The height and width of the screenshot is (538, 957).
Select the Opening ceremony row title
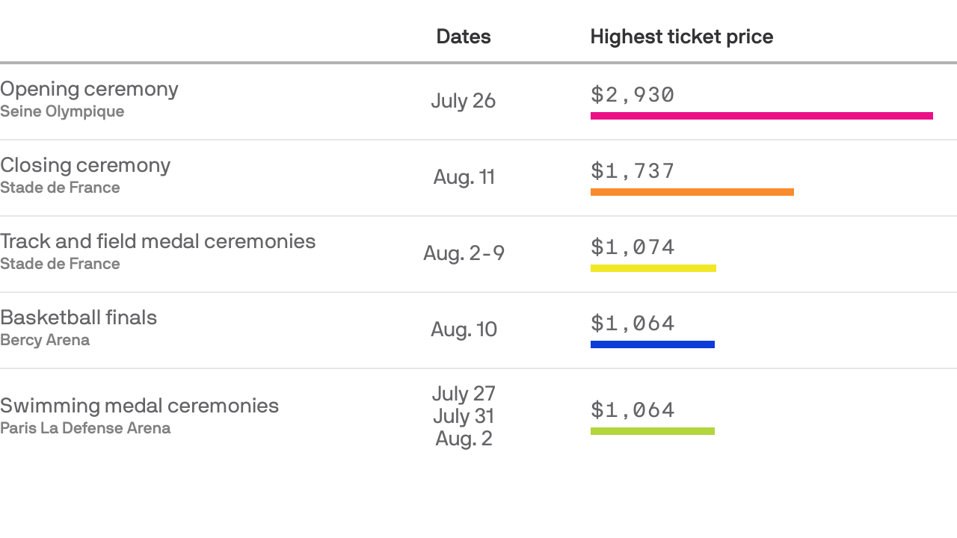[89, 89]
